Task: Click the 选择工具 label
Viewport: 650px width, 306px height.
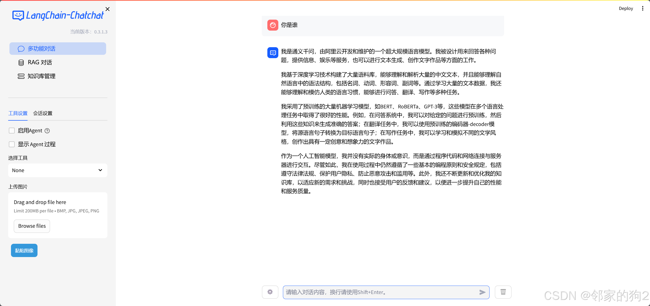Action: click(18, 158)
